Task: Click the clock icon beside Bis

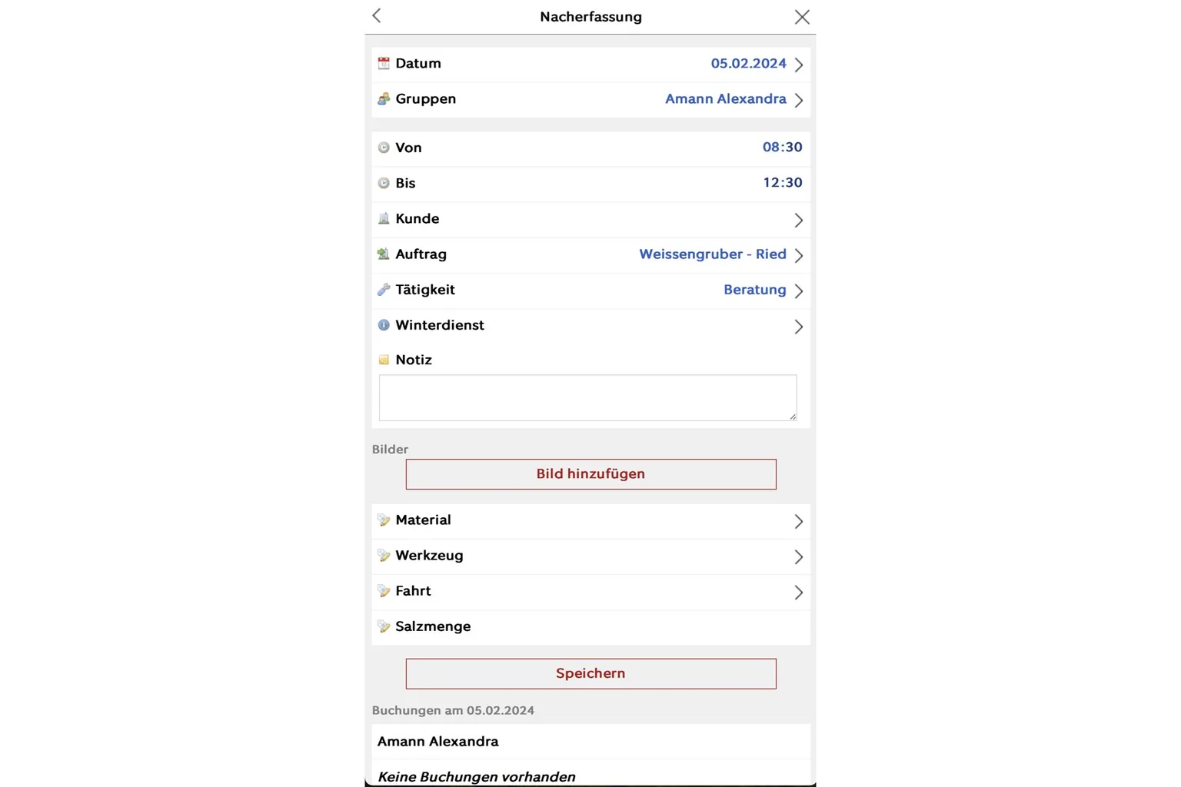Action: coord(384,183)
